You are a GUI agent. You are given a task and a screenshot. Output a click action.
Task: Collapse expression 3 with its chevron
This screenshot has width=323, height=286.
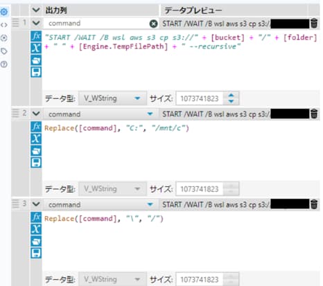(x=36, y=204)
